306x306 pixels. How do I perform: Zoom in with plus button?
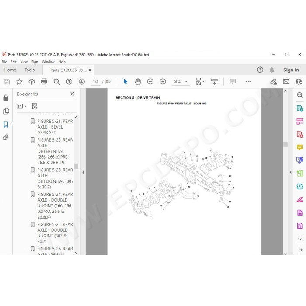(163, 82)
